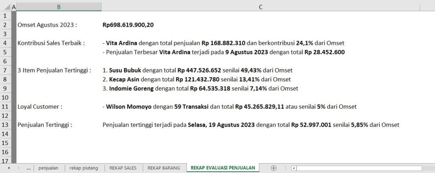
Task: Click the Indomie Goreng item line
Action: (x=201, y=89)
